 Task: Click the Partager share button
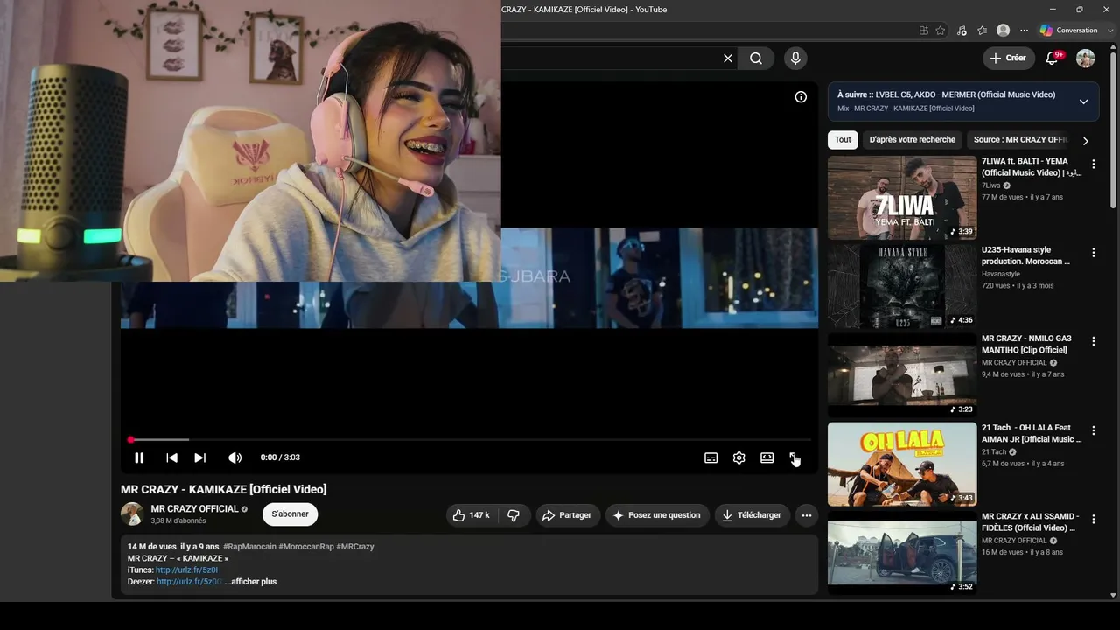[x=568, y=515]
